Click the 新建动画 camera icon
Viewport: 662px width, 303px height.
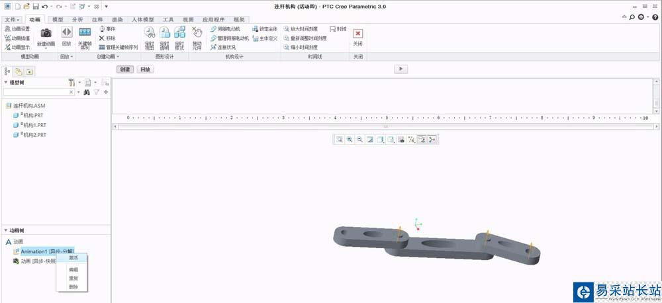[46, 33]
